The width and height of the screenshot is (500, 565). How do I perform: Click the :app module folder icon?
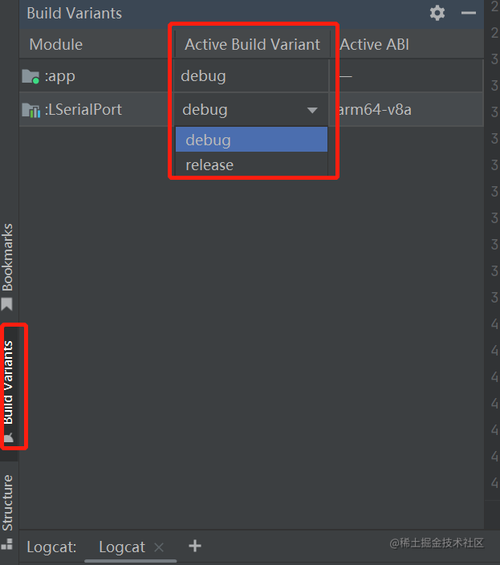click(30, 76)
